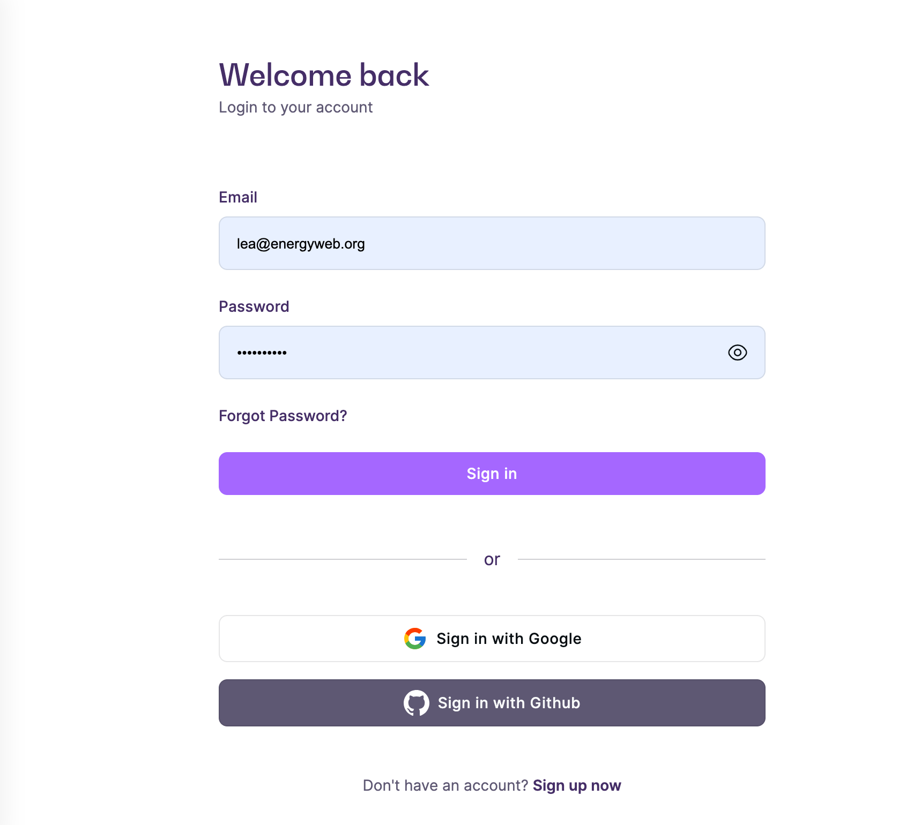Click the "or" divider text
Image resolution: width=906 pixels, height=825 pixels.
click(492, 559)
